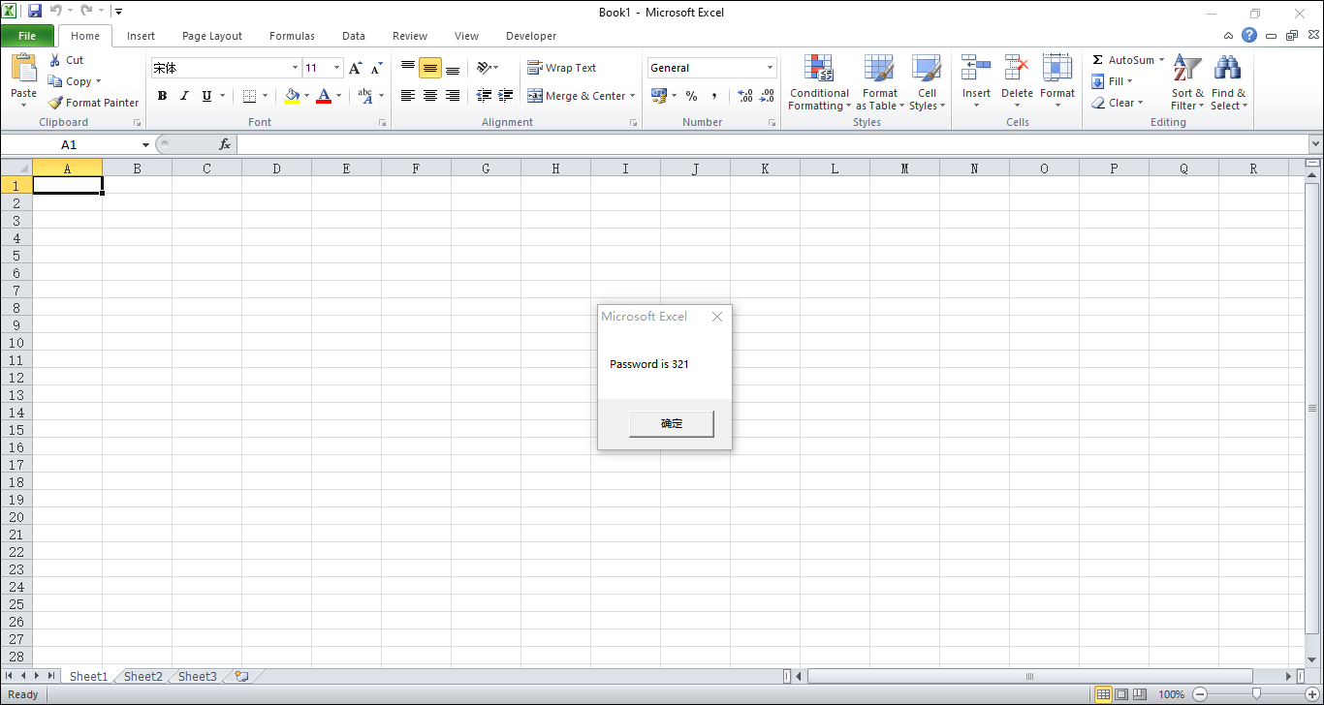Shrink font size icon
Viewport: 1324px width, 705px height.
376,68
